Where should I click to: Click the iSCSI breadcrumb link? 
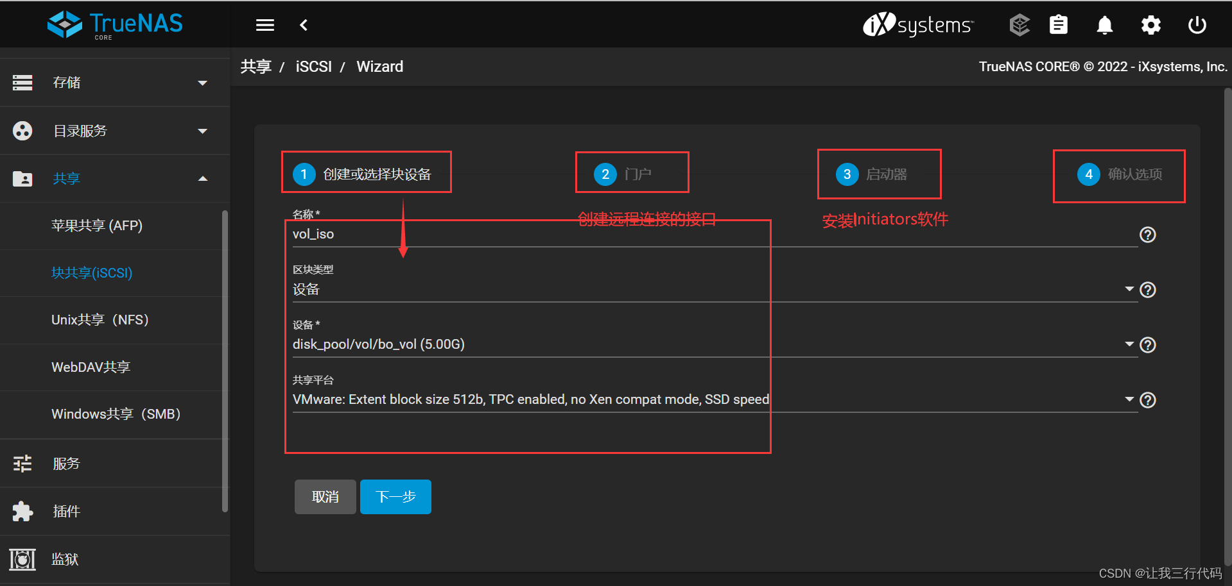[314, 67]
